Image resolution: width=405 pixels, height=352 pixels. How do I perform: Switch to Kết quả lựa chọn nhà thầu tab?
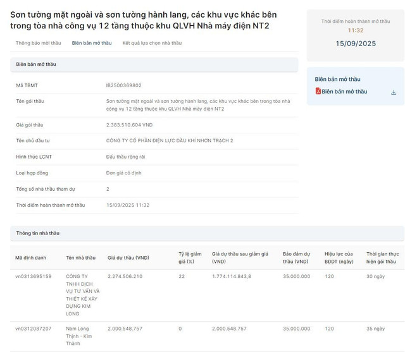click(x=152, y=43)
